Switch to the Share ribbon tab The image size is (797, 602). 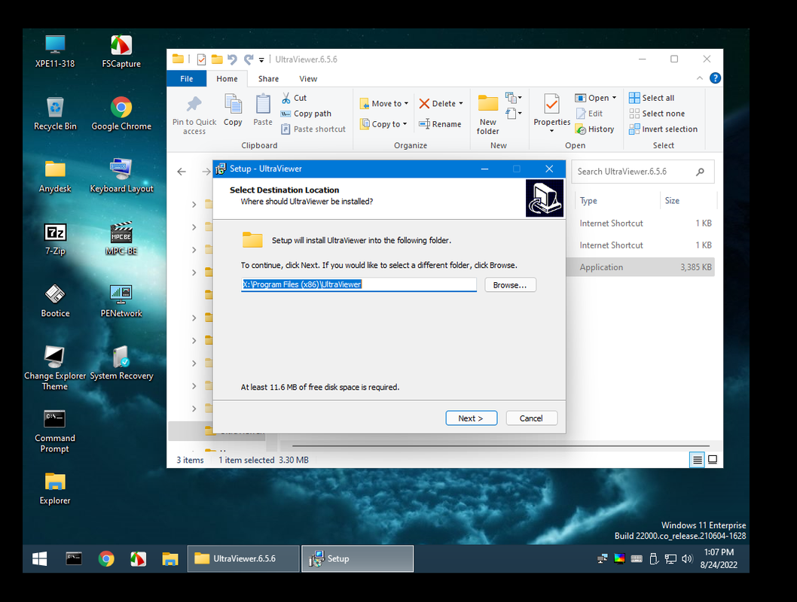[x=268, y=79]
